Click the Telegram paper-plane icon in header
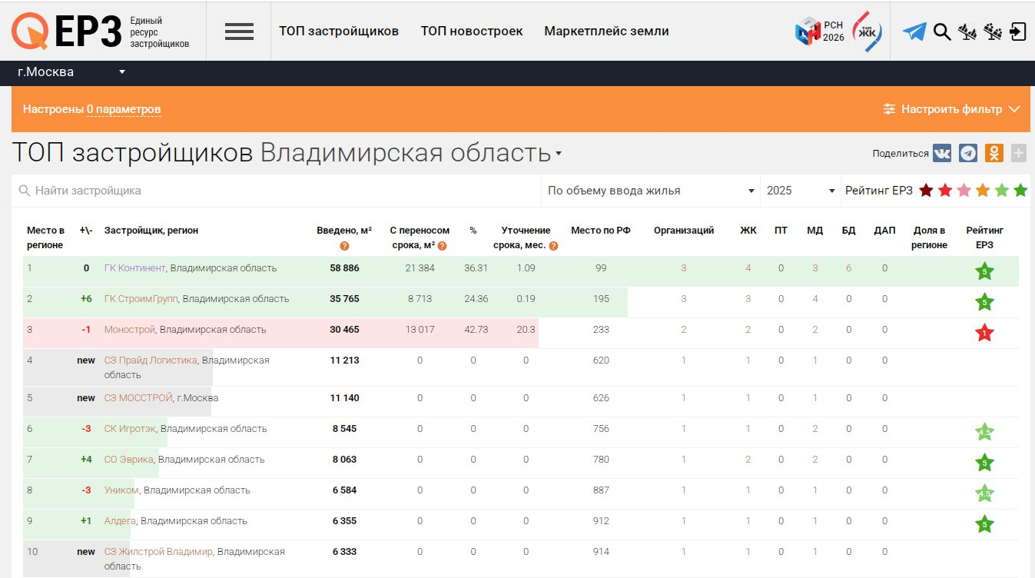 click(x=914, y=32)
